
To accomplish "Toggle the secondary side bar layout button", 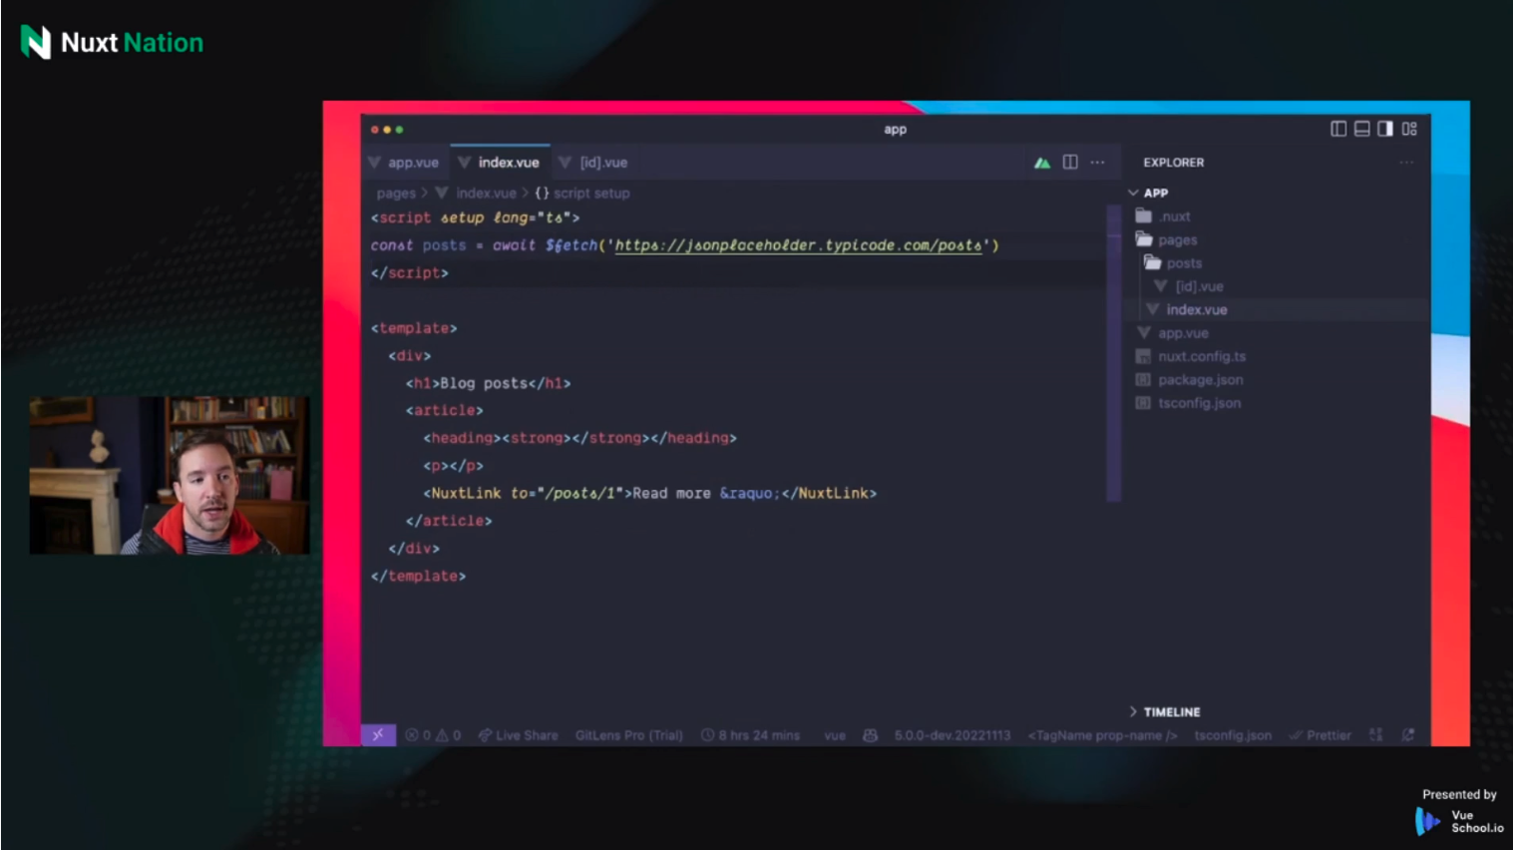I will [x=1385, y=129].
